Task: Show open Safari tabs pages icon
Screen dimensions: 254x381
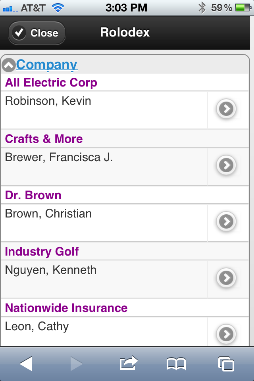Action: tap(226, 364)
